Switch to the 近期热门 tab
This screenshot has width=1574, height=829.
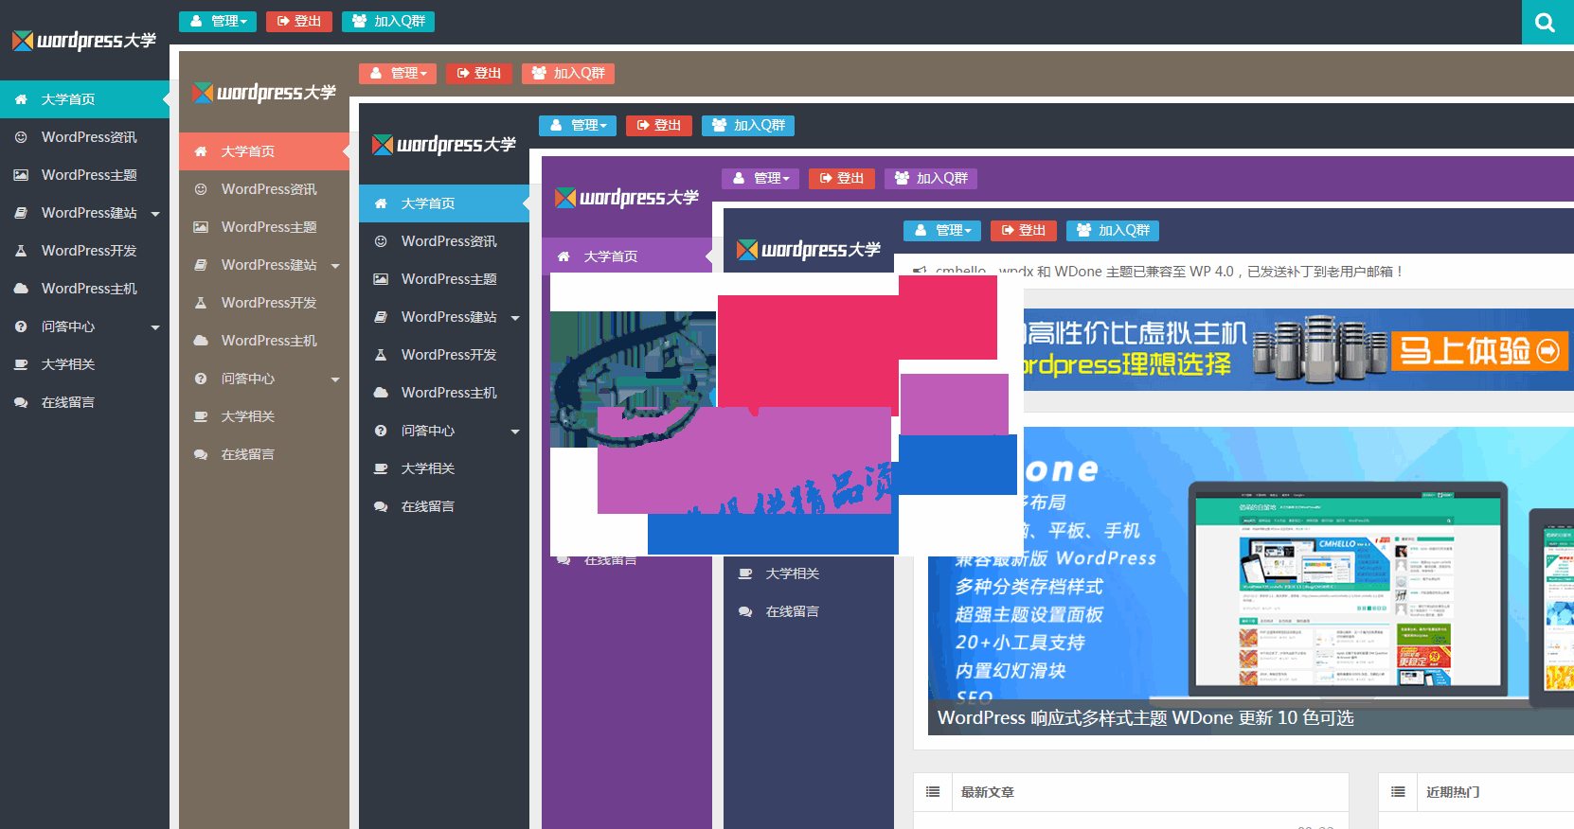1453,792
